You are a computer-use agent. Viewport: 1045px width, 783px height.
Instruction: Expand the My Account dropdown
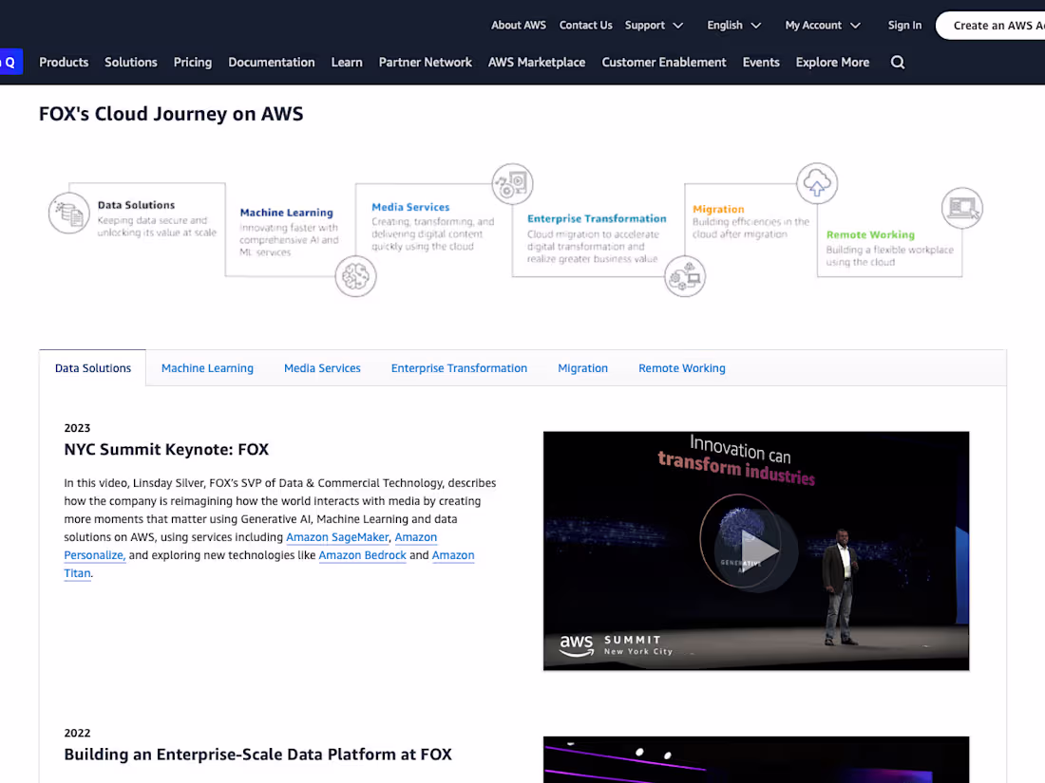tap(821, 25)
